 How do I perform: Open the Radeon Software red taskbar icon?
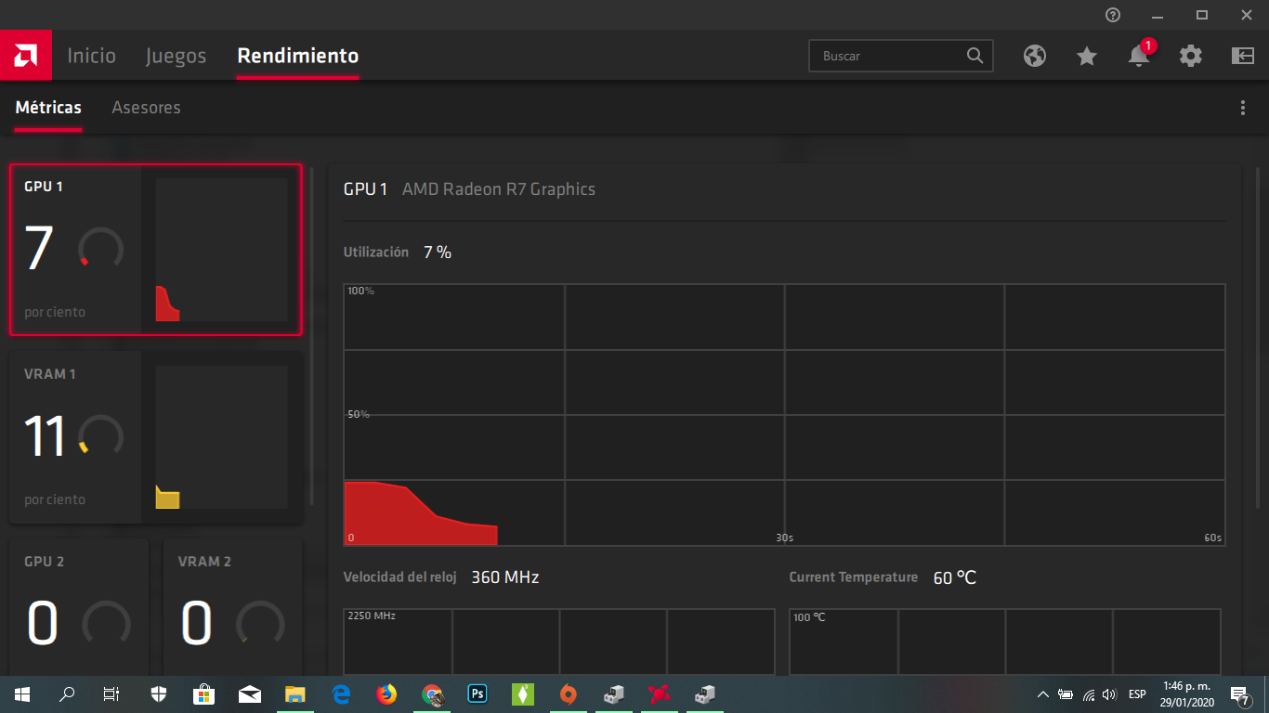coord(659,694)
